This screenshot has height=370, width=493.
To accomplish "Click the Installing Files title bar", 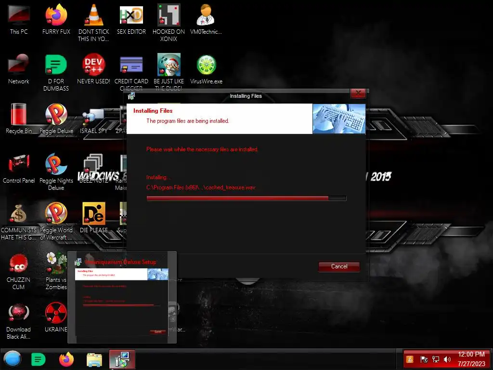I will (x=246, y=96).
